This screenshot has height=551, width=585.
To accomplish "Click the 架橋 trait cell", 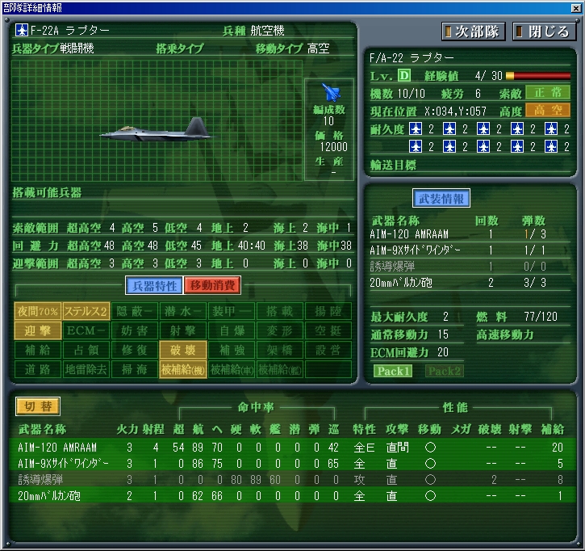I will [x=280, y=351].
